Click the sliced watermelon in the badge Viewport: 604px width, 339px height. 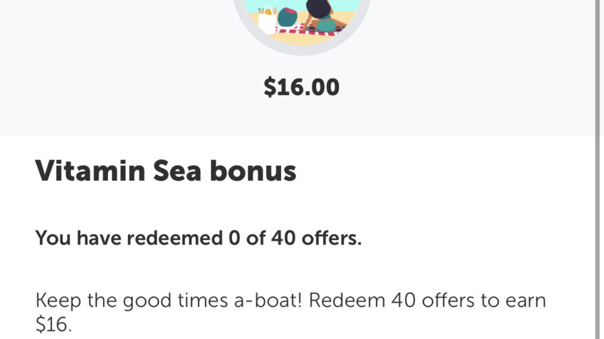289,17
